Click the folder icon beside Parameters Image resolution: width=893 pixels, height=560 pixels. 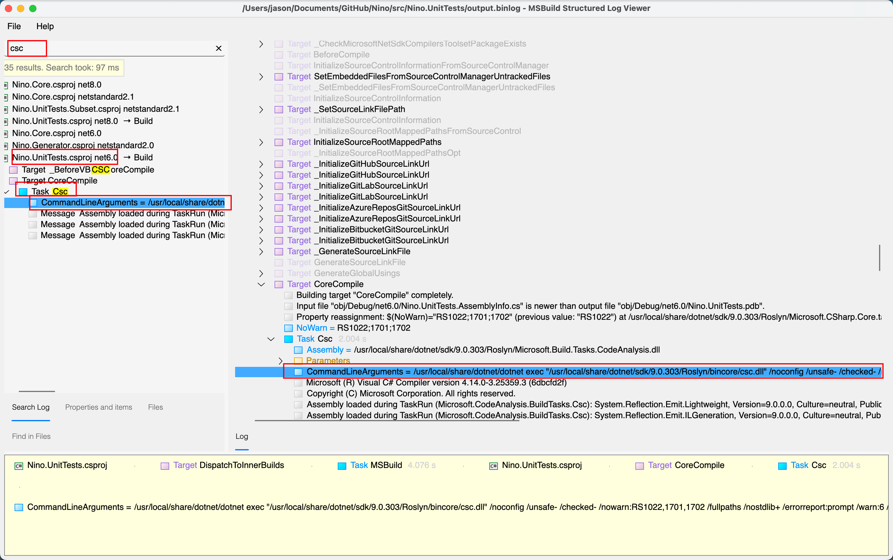point(298,361)
